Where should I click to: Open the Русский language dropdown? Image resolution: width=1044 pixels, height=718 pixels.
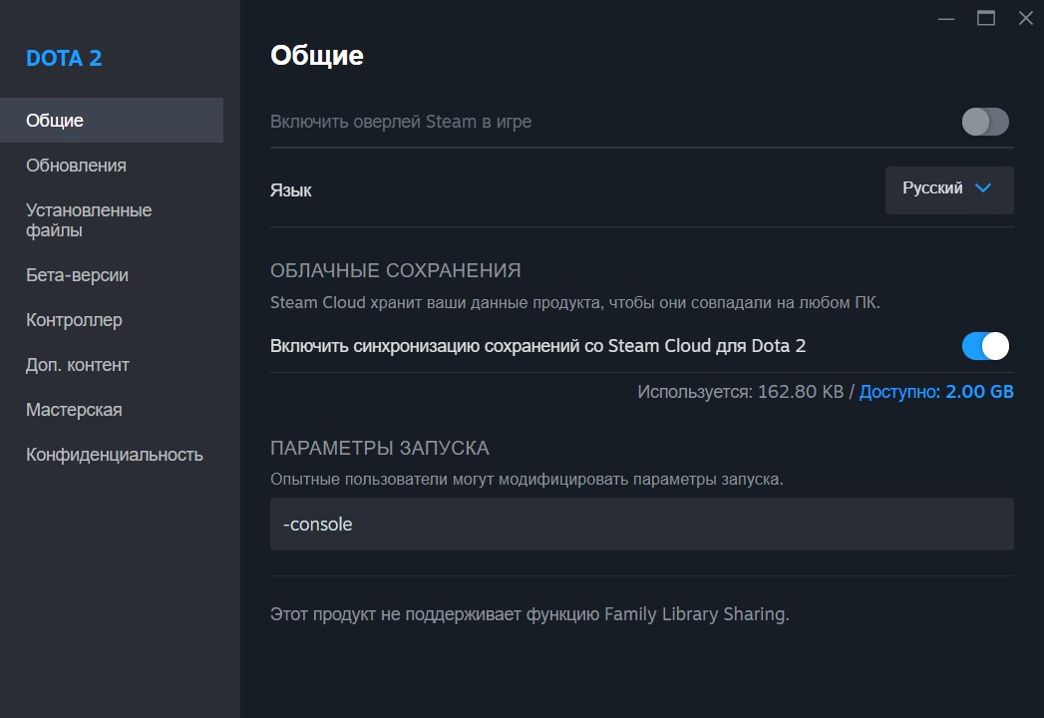tap(948, 189)
